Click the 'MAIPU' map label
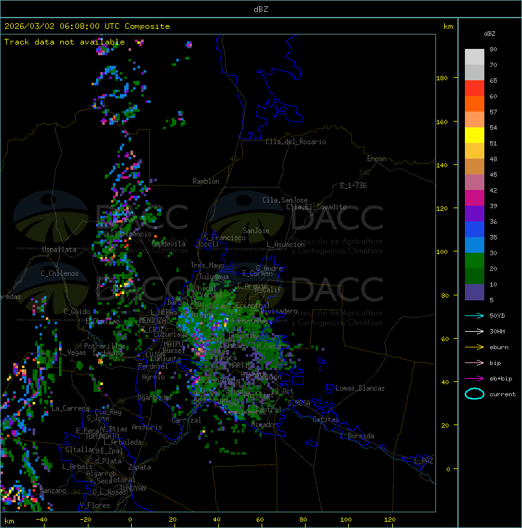Image resolution: width=522 pixels, height=528 pixels. (173, 344)
